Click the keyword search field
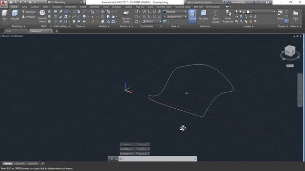305x171 pixels. coord(204,2)
